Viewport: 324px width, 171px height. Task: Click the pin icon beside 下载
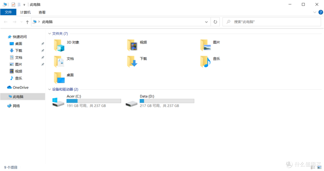point(43,50)
